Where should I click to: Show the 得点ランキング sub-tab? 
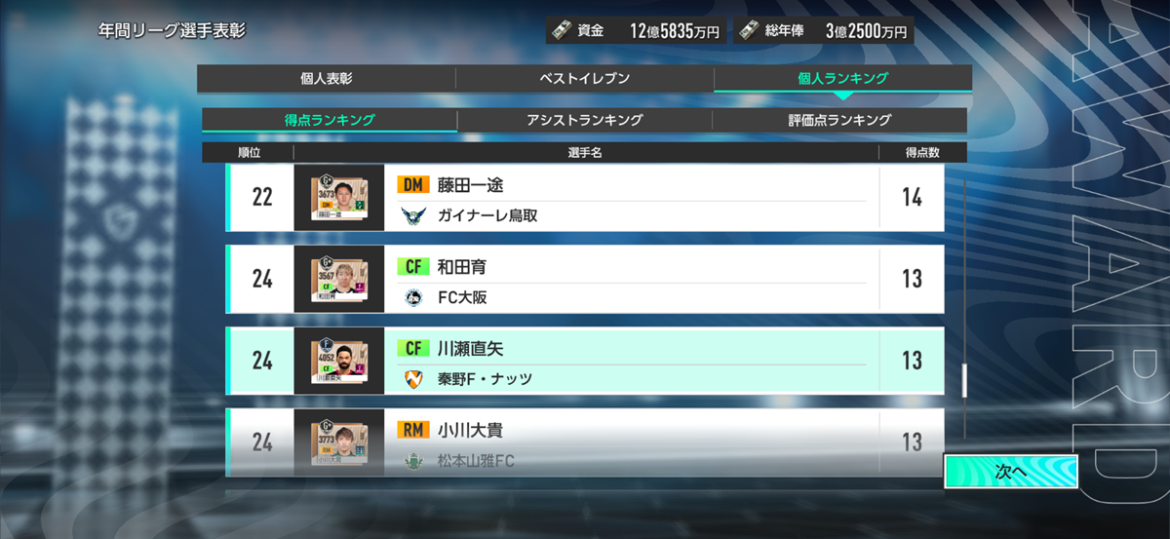coord(330,120)
